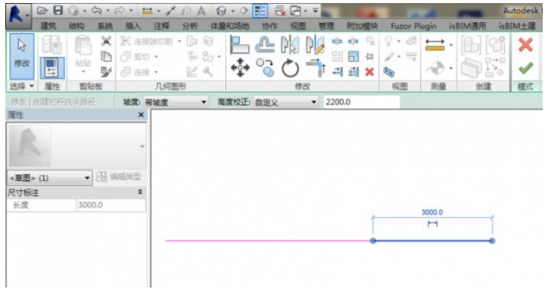Image resolution: width=548 pixels, height=292 pixels.
Task: Select the magenta railing path line
Action: pos(268,241)
